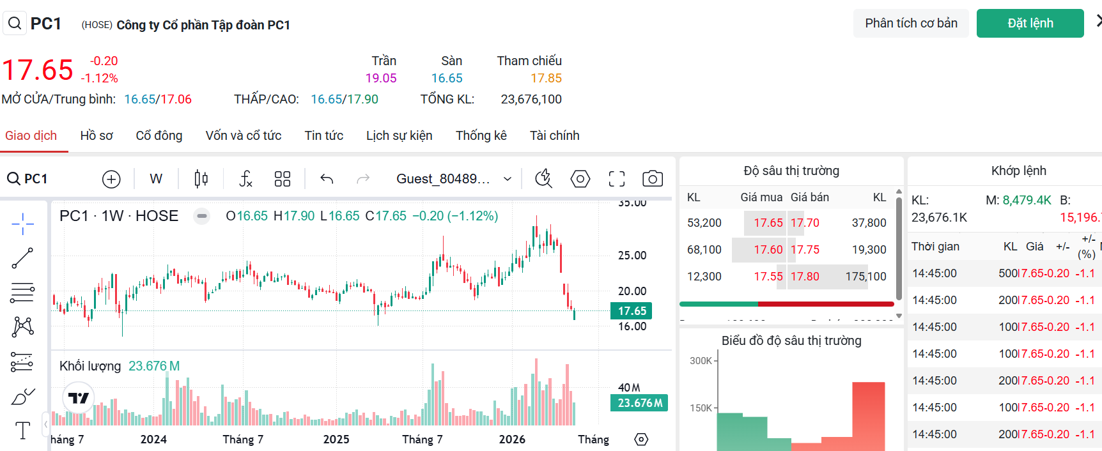Click the TradingView logo on chart
The height and width of the screenshot is (451, 1102).
tap(79, 398)
